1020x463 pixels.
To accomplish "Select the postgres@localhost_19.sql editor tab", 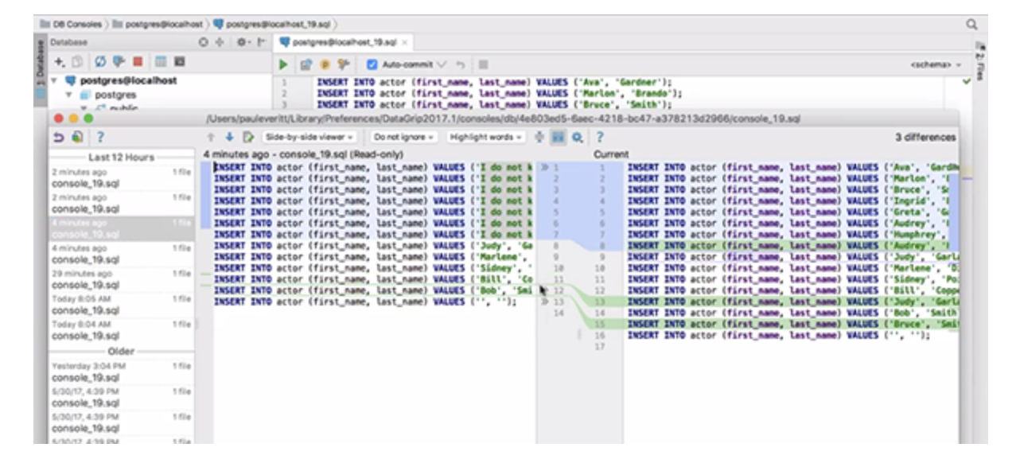I will click(x=343, y=42).
